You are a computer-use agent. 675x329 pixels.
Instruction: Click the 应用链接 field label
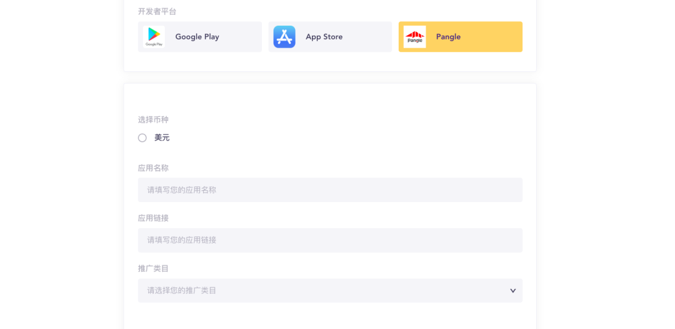click(153, 218)
